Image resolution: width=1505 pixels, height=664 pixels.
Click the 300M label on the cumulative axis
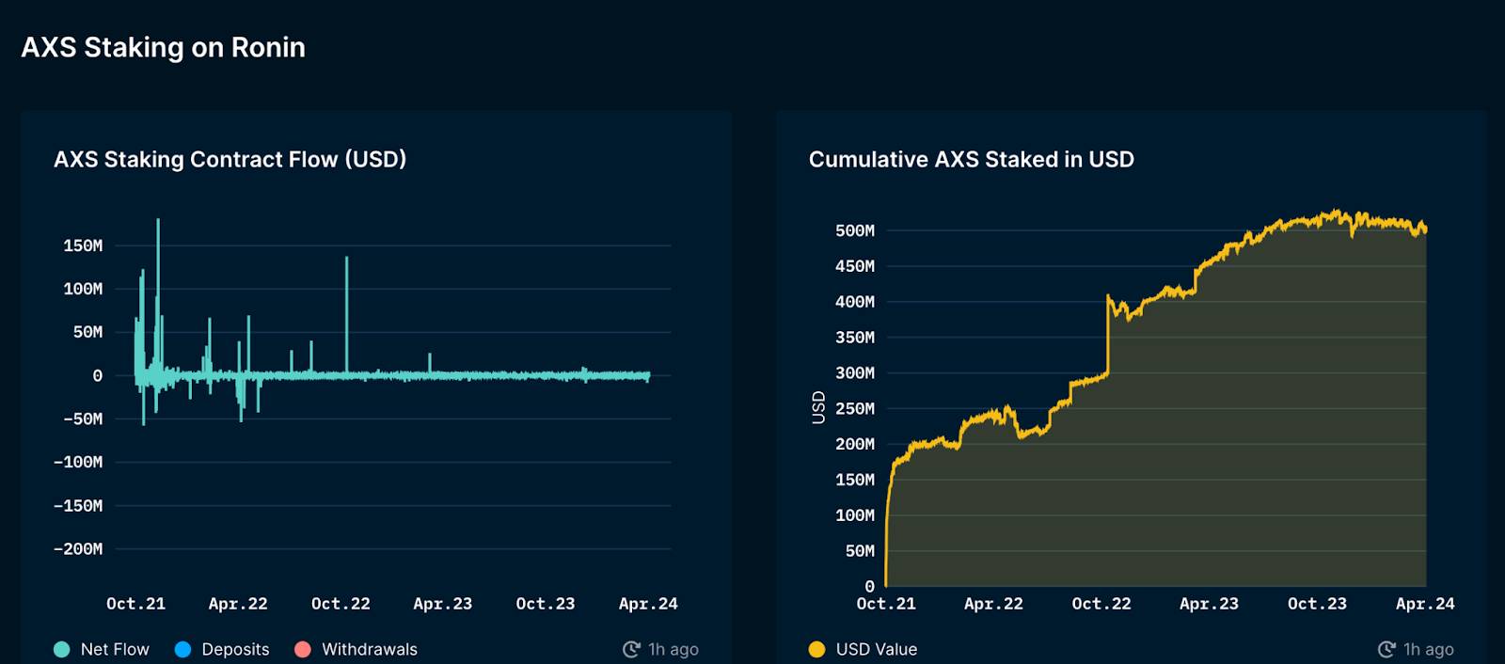[x=855, y=373]
